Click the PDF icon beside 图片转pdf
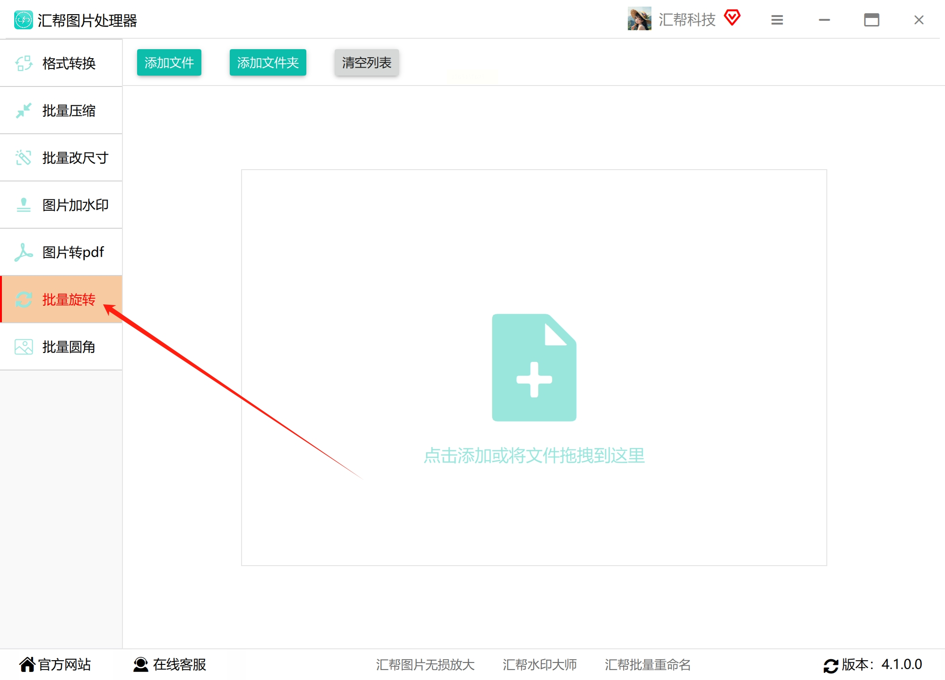The image size is (945, 680). coord(24,252)
